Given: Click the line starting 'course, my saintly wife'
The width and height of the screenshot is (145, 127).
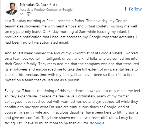Looking at the screenshot, I should (71, 112).
